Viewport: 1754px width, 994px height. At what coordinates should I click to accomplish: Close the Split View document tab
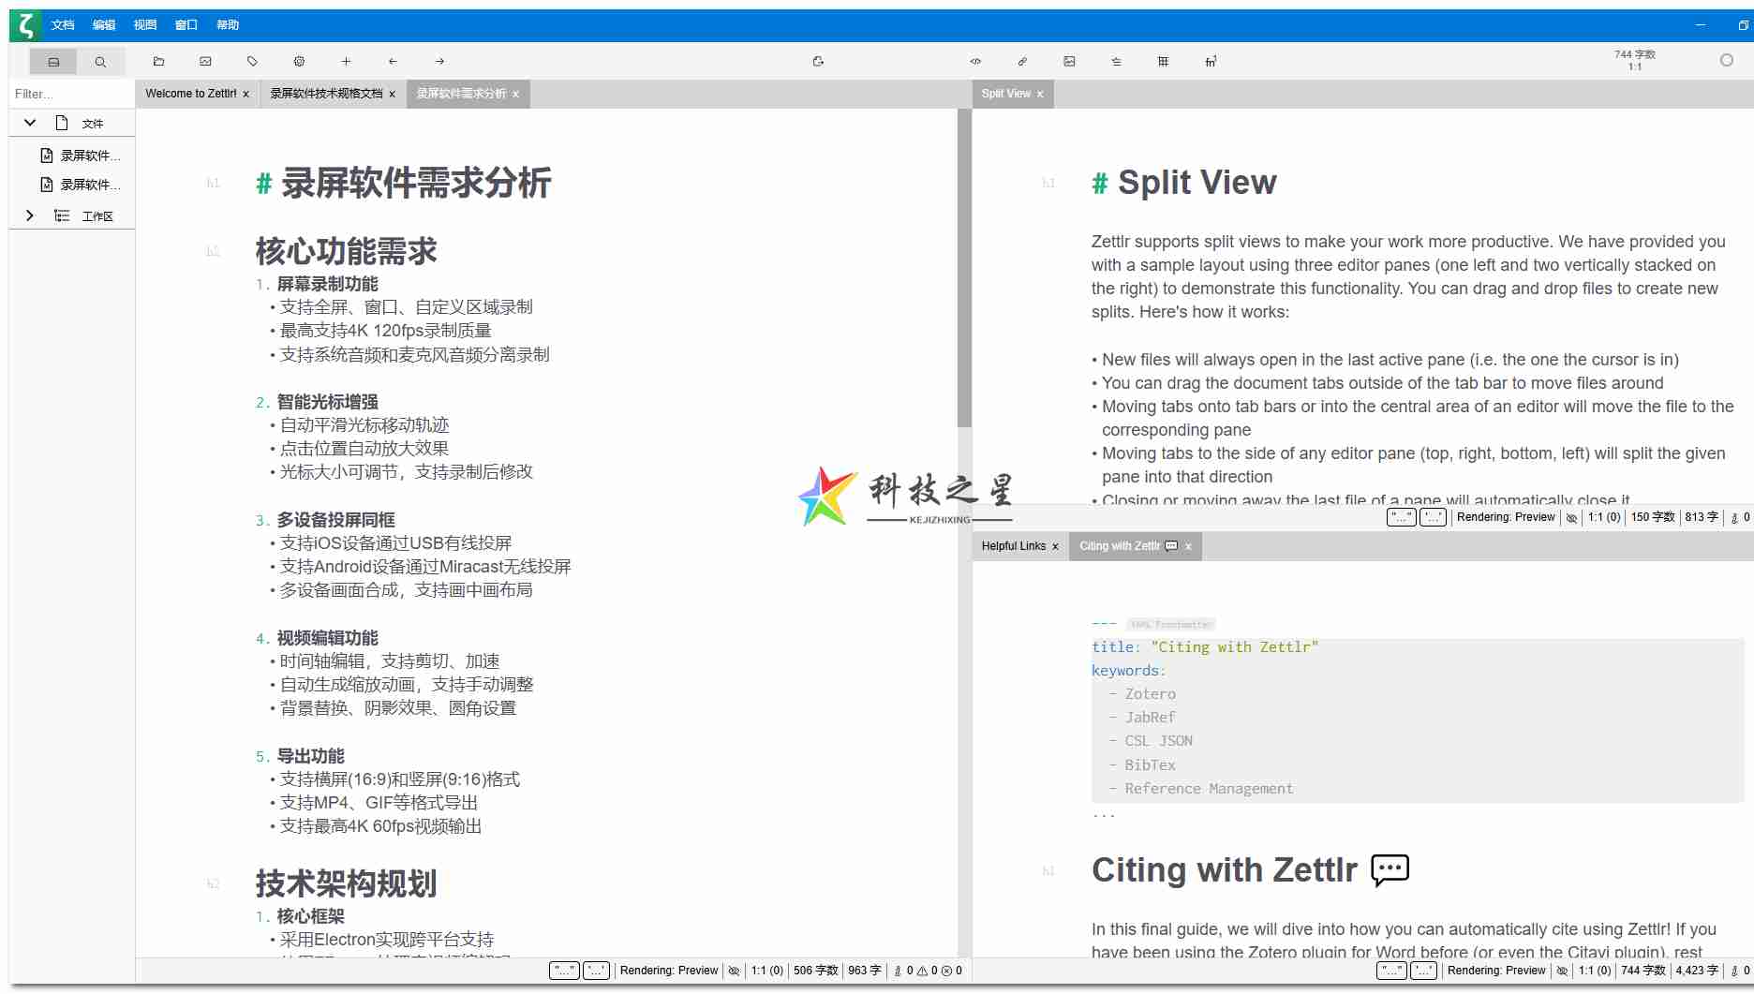click(1040, 94)
